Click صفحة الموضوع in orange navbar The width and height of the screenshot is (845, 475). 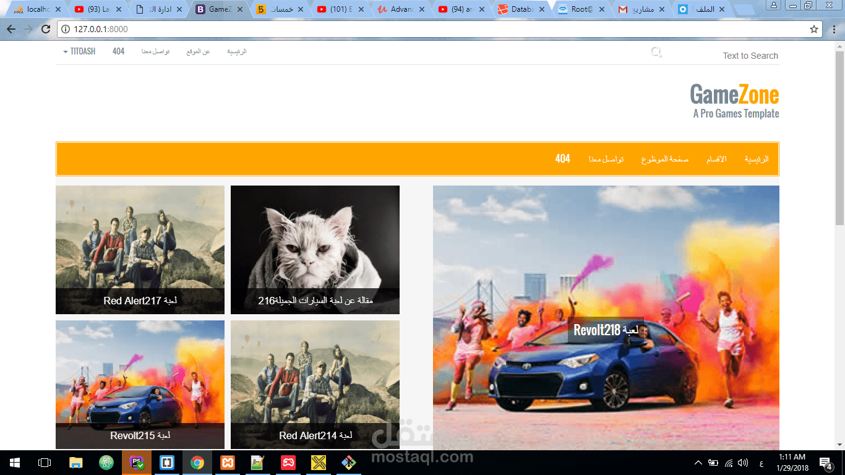pyautogui.click(x=664, y=159)
